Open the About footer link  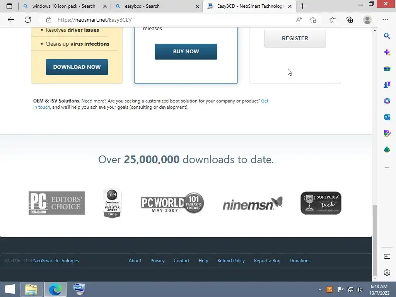click(x=135, y=261)
